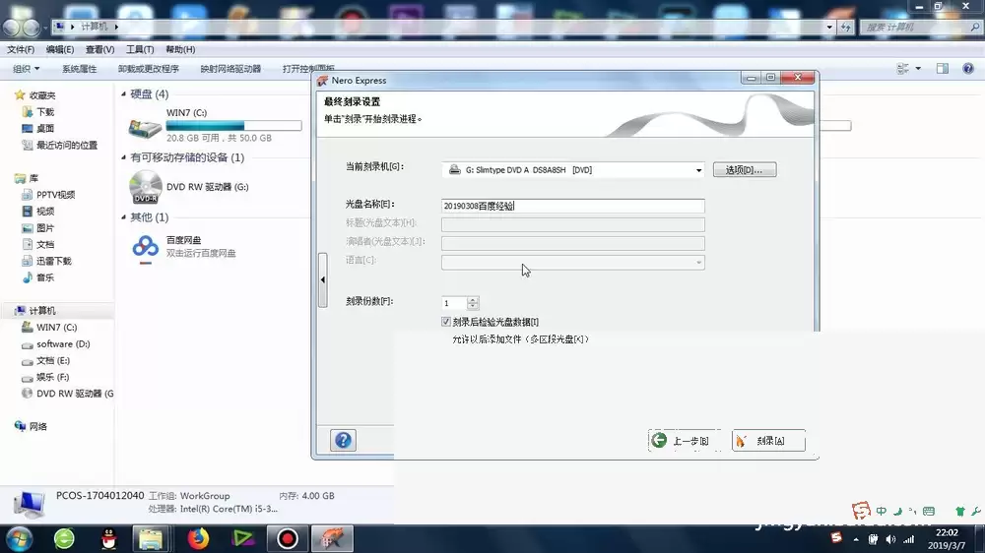Open 网络 in the navigation pane
985x553 pixels.
point(37,426)
